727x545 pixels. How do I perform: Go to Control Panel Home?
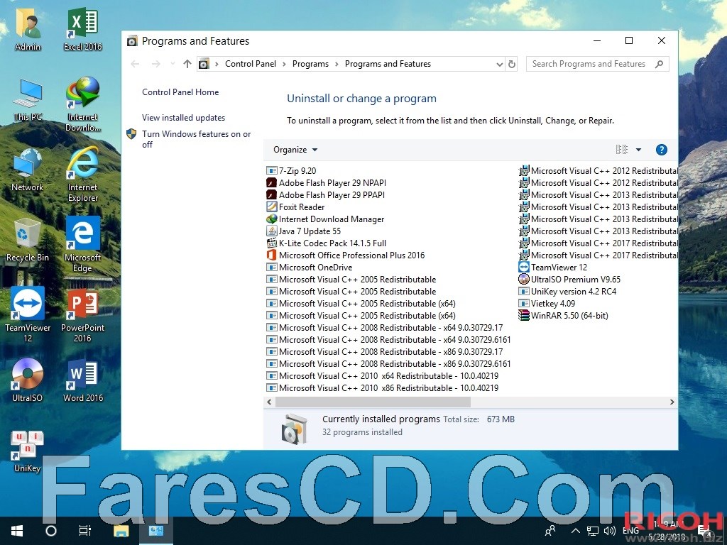pyautogui.click(x=180, y=92)
